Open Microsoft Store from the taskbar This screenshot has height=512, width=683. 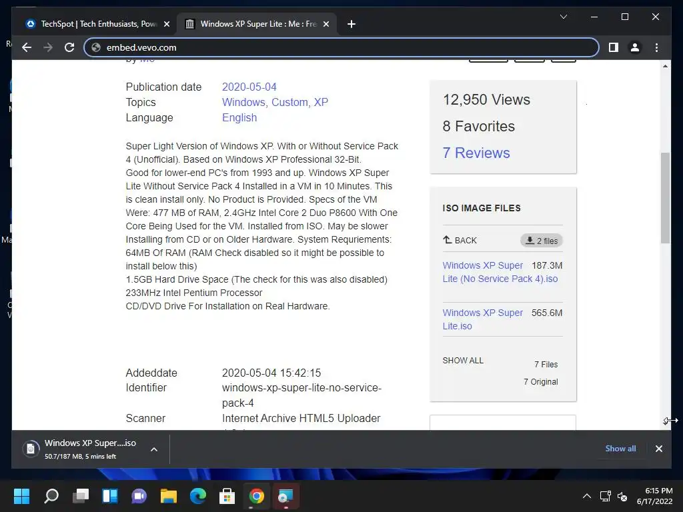tap(227, 496)
